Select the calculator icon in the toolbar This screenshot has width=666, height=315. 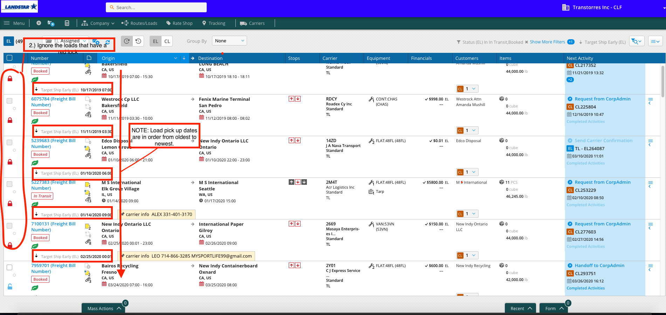[67, 23]
